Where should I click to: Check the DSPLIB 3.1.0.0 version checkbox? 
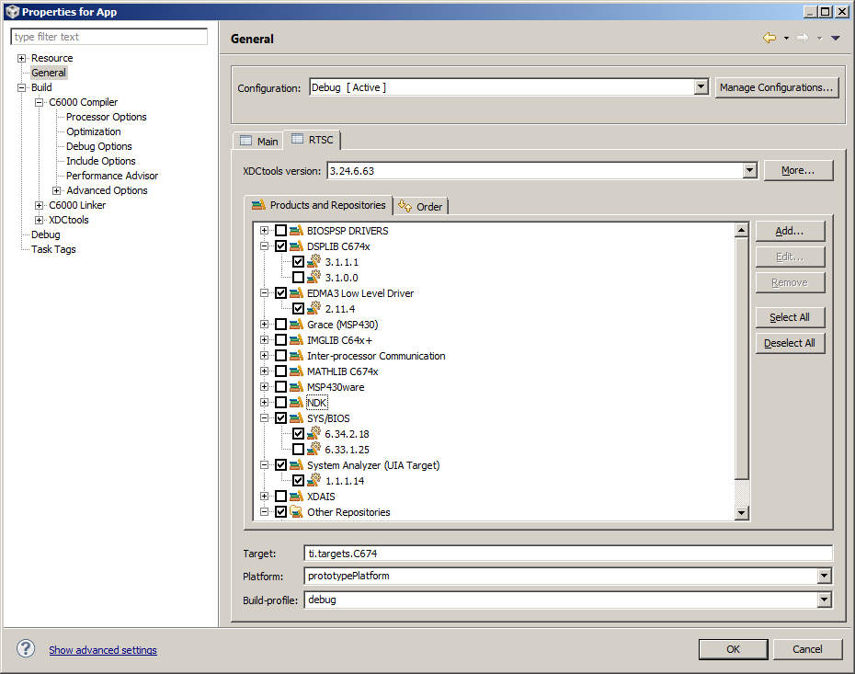298,278
